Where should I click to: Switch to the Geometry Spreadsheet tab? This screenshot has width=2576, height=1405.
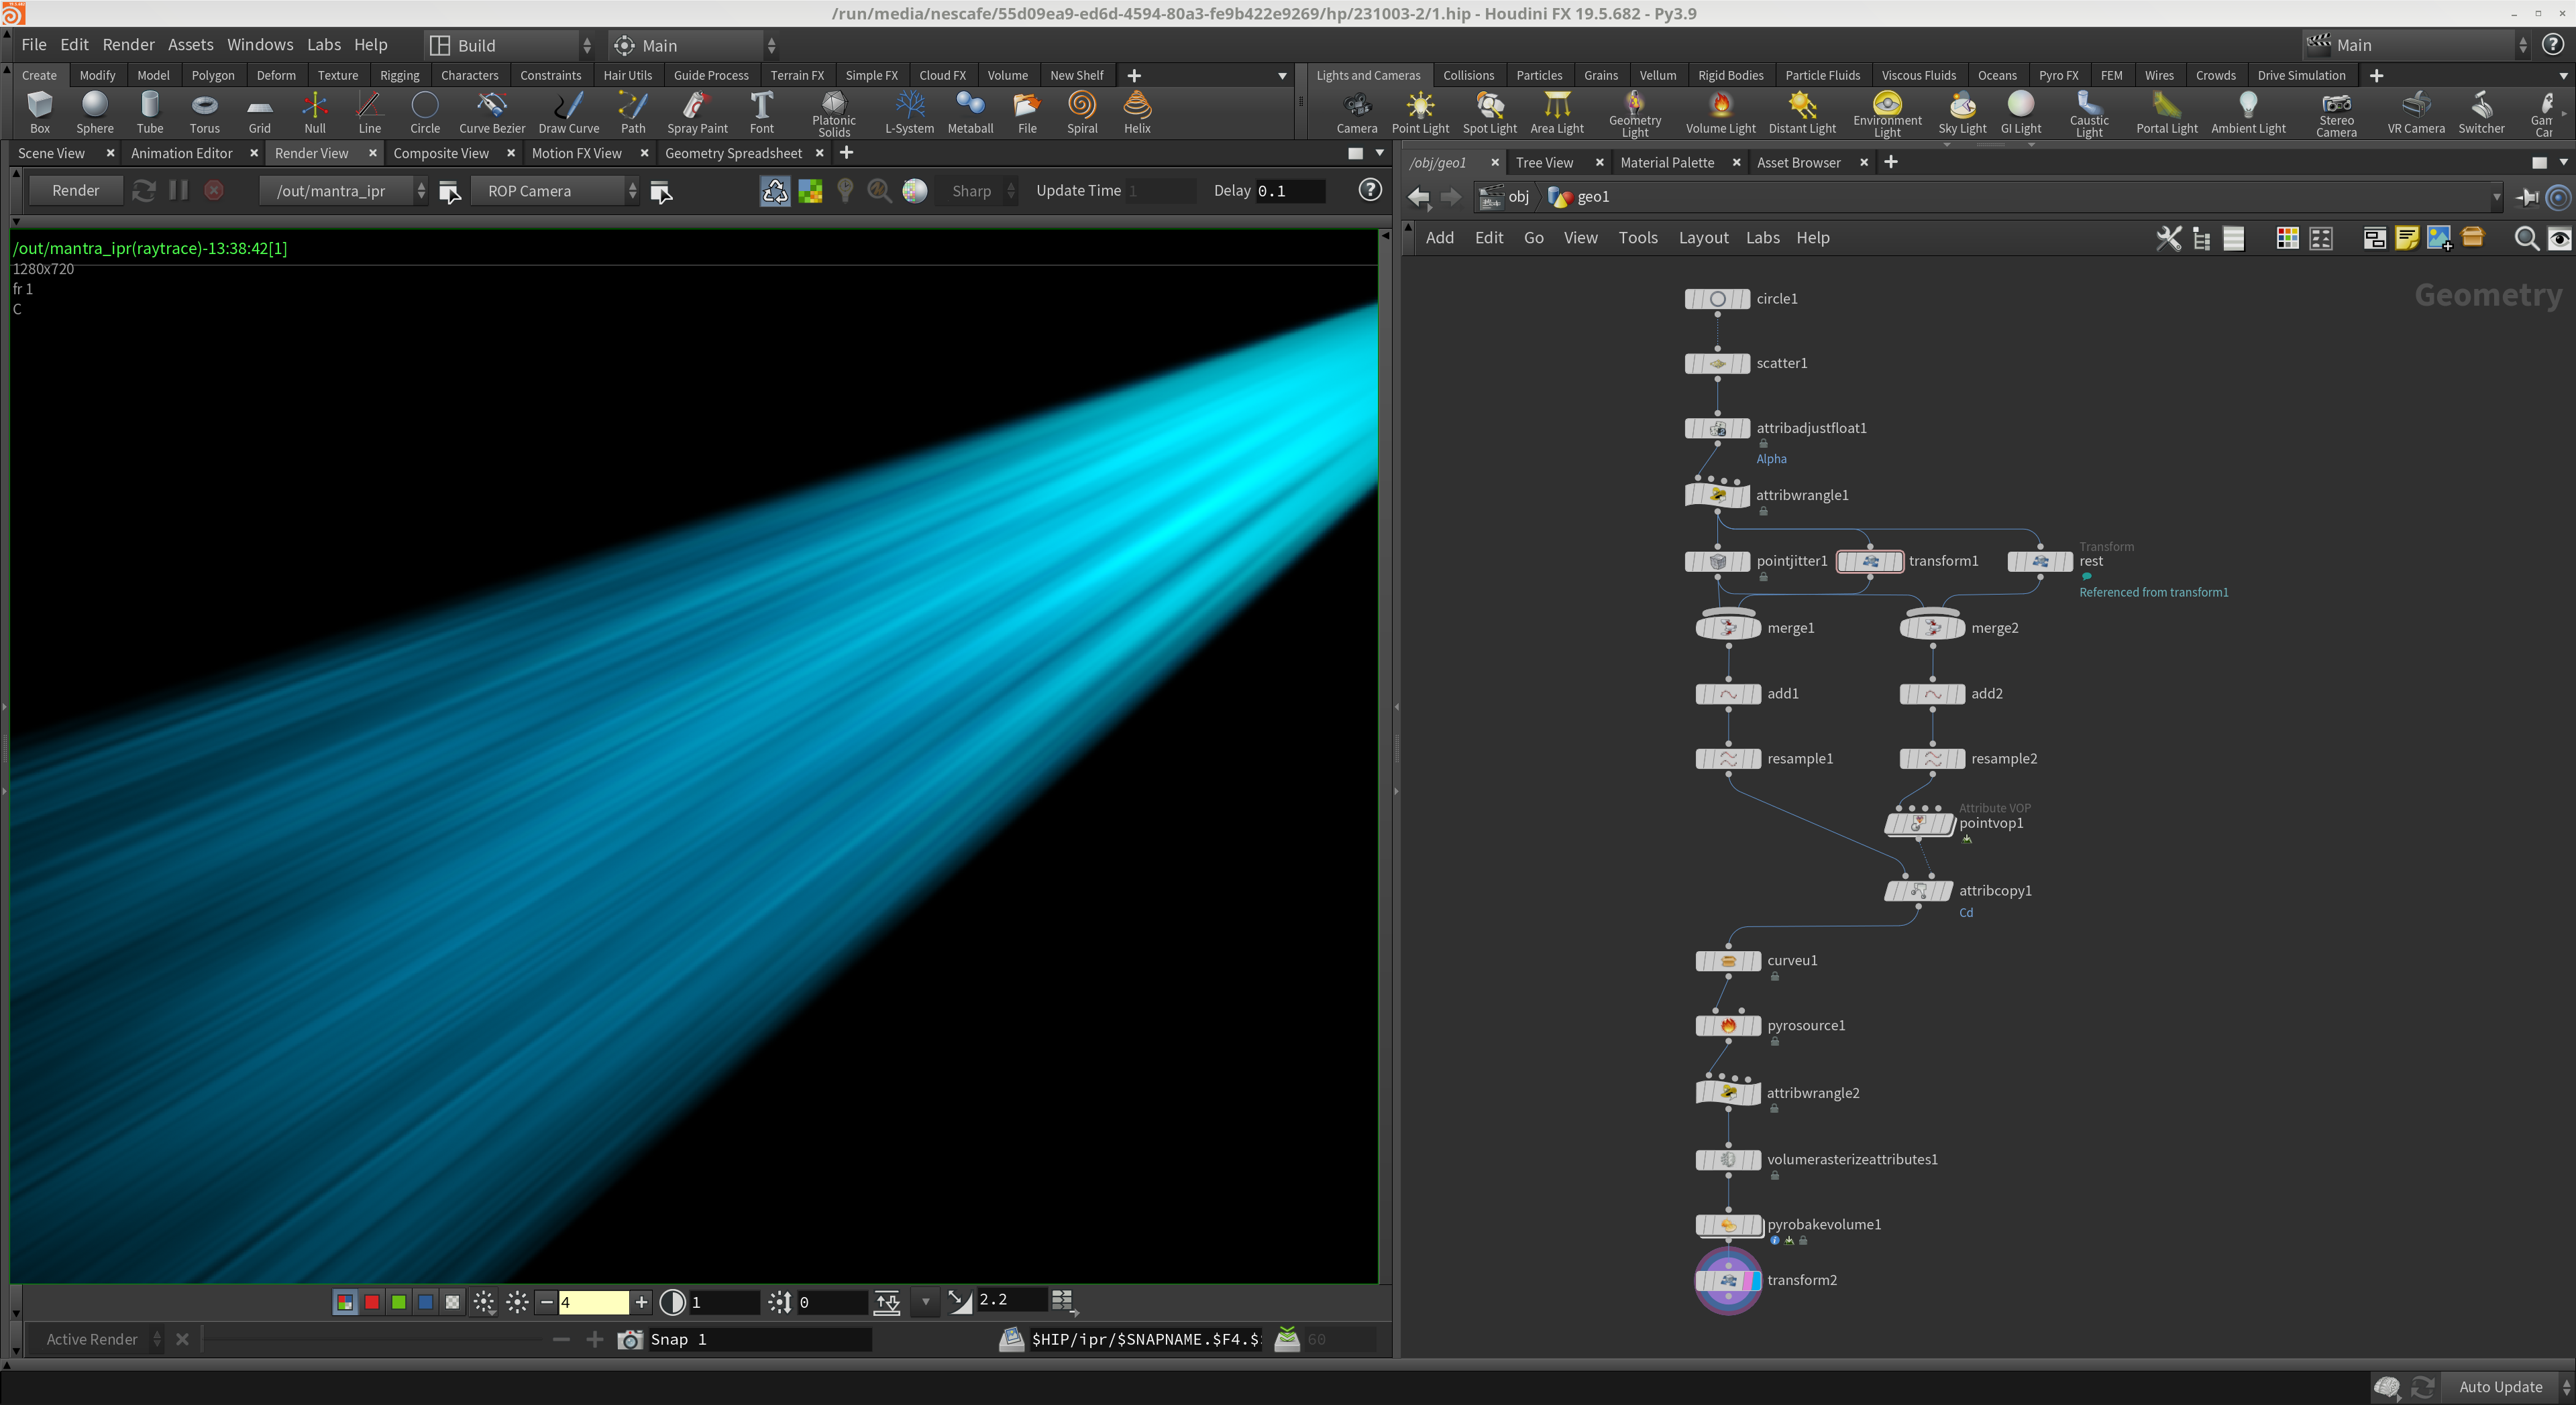pyautogui.click(x=733, y=153)
